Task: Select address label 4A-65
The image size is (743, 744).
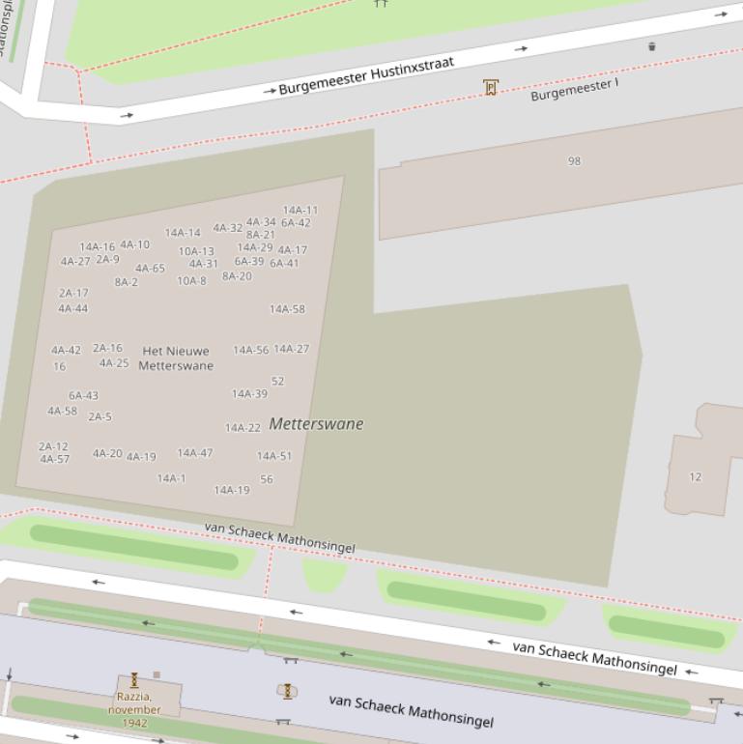Action: pyautogui.click(x=150, y=269)
